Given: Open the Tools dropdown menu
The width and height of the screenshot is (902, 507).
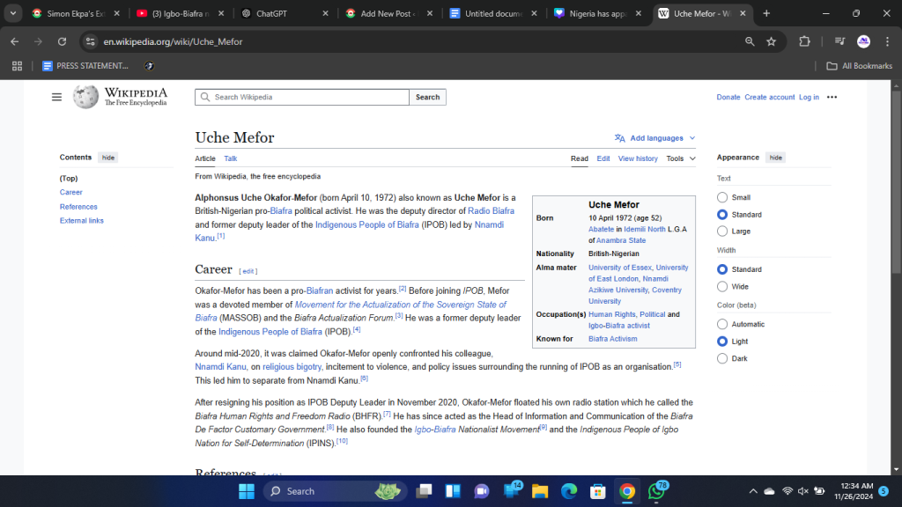Looking at the screenshot, I should coord(680,158).
